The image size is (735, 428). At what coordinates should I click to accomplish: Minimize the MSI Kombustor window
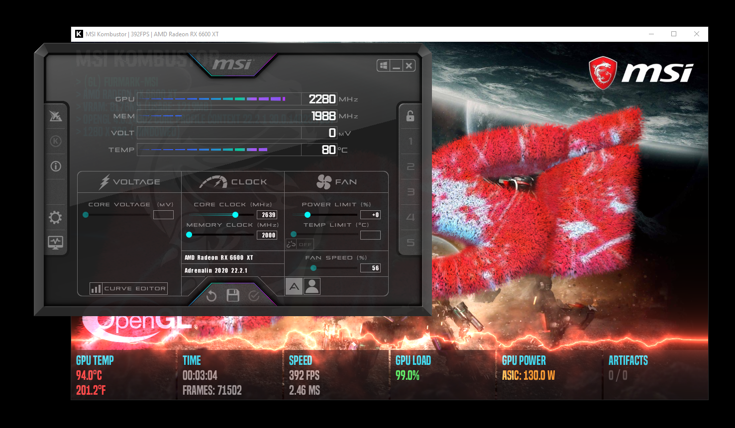point(651,34)
